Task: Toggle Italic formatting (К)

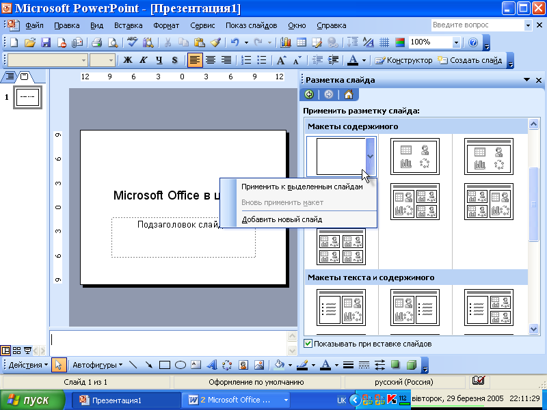Action: (x=144, y=60)
